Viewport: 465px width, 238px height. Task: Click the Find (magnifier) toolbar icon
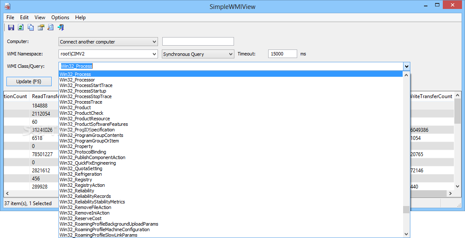pos(51,28)
